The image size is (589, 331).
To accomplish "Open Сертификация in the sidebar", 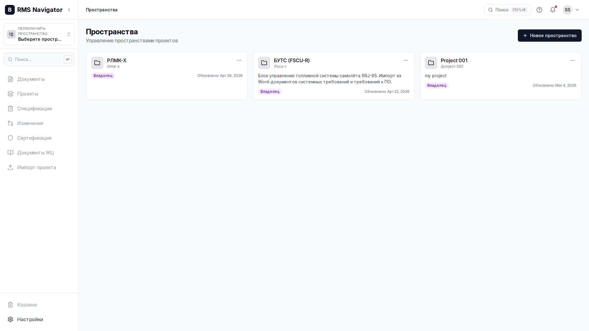I will coord(39,138).
